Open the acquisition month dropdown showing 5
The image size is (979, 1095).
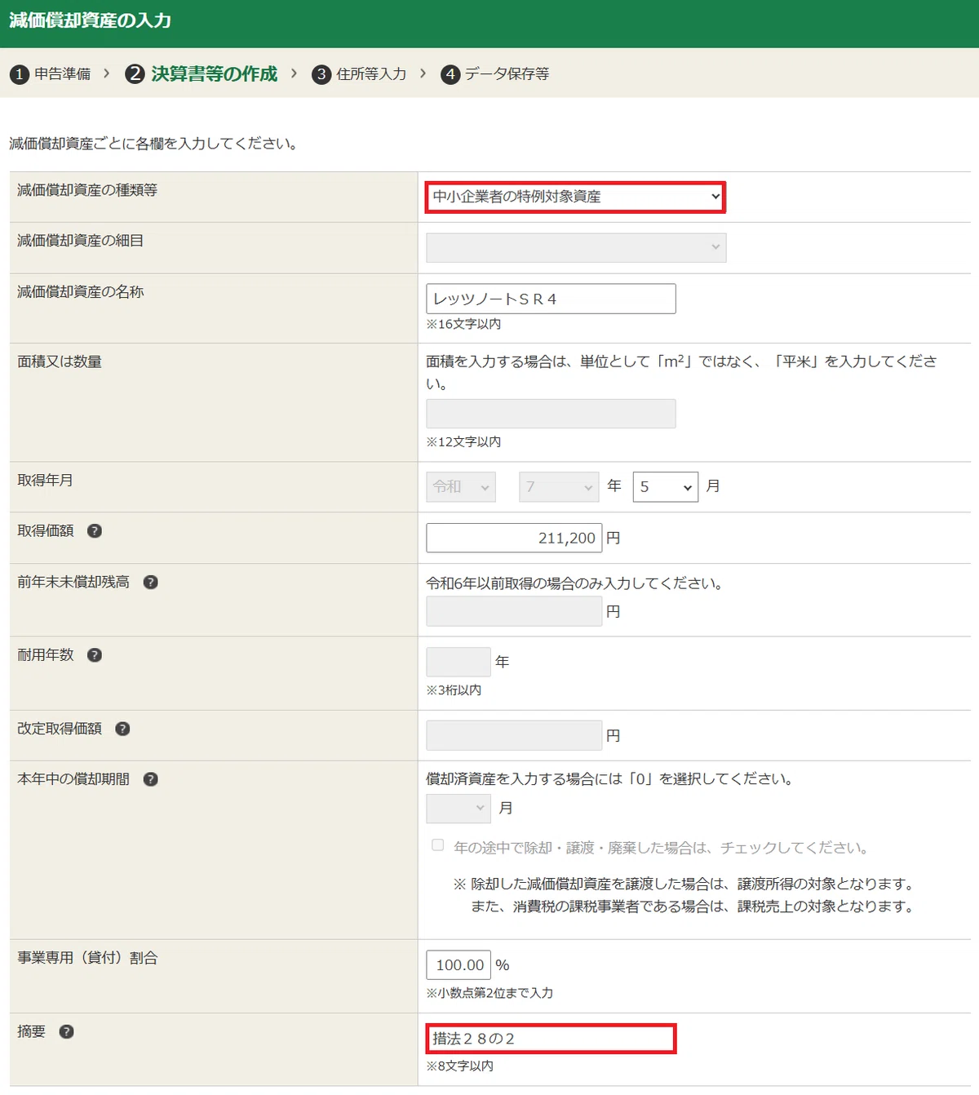point(666,487)
